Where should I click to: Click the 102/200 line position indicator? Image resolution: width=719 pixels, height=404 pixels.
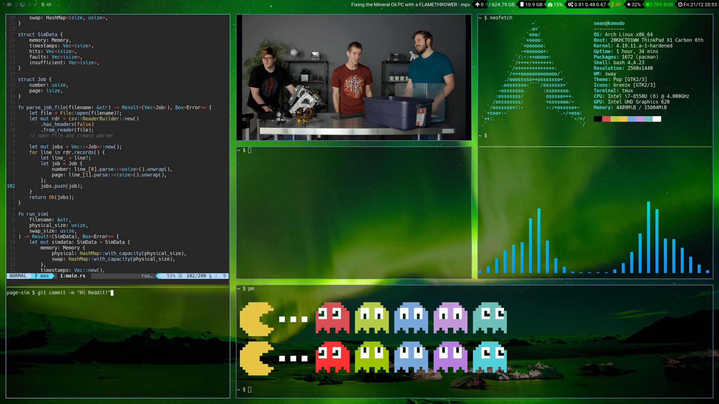point(196,276)
